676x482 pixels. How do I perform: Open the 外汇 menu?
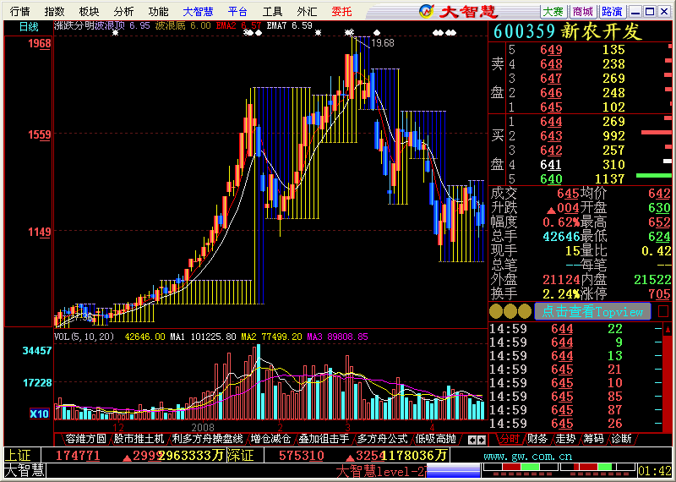[x=307, y=11]
